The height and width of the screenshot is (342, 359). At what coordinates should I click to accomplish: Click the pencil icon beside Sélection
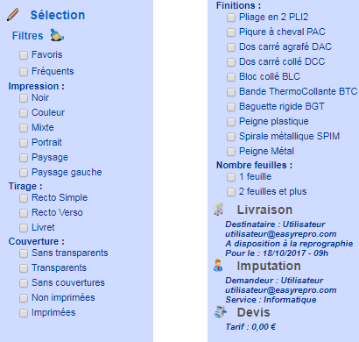12,15
